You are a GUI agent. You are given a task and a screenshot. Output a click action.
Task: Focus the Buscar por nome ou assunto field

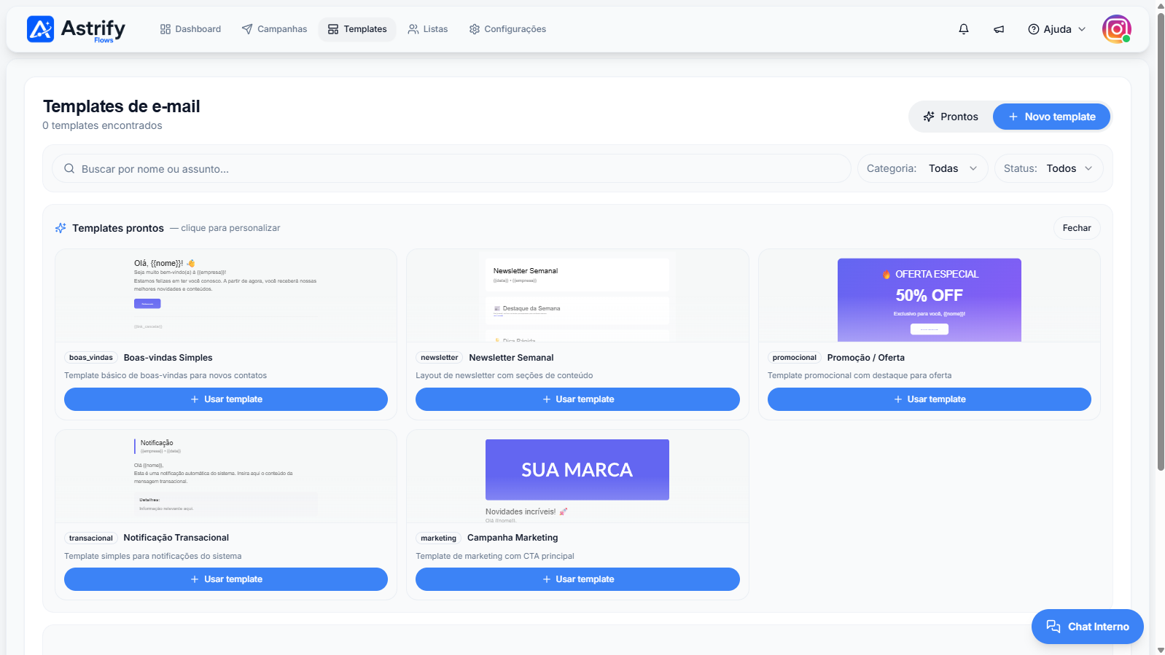tap(451, 168)
